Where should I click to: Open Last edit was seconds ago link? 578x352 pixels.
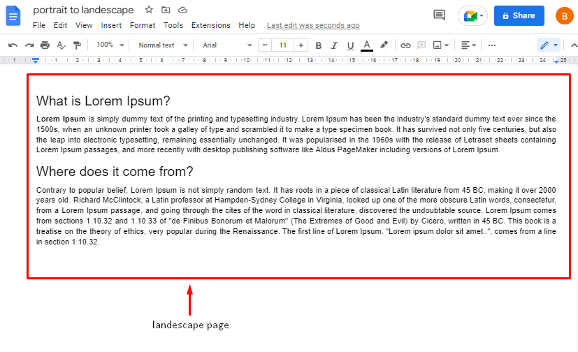(313, 25)
